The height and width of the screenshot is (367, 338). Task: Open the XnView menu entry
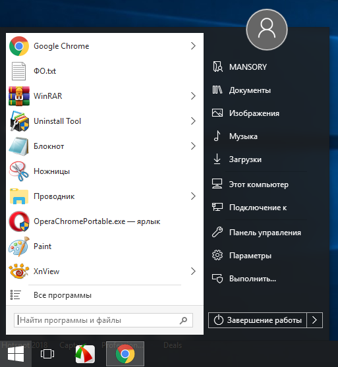coord(105,271)
